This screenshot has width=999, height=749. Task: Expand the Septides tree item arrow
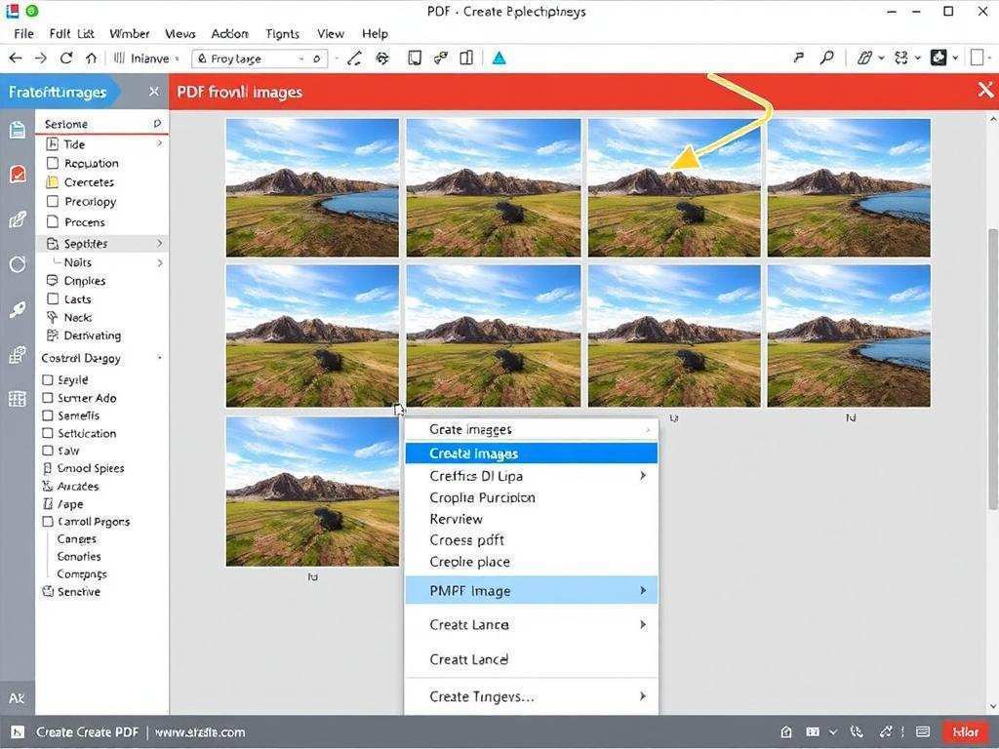(159, 244)
